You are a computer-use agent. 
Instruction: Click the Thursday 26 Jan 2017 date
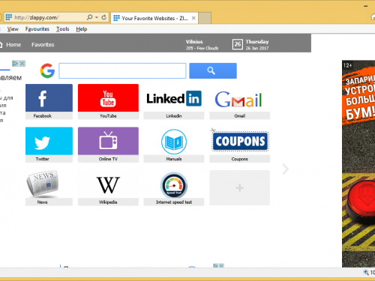[257, 45]
